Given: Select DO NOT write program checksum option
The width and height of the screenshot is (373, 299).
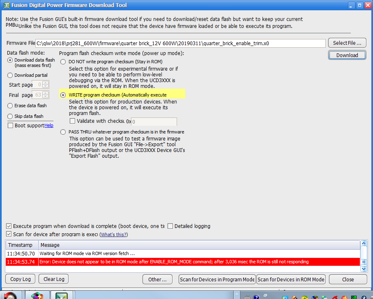Looking at the screenshot, I should coord(63,62).
